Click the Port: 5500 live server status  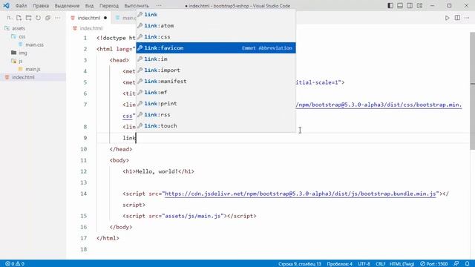433,264
